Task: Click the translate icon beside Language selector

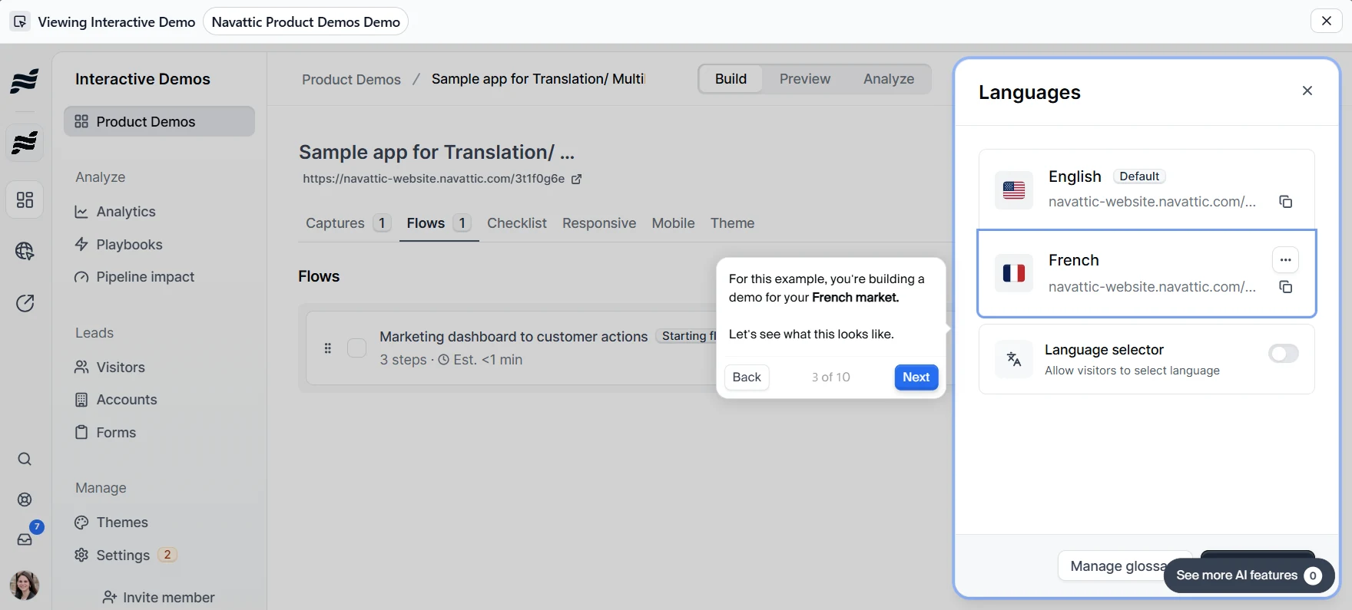Action: 1014,359
